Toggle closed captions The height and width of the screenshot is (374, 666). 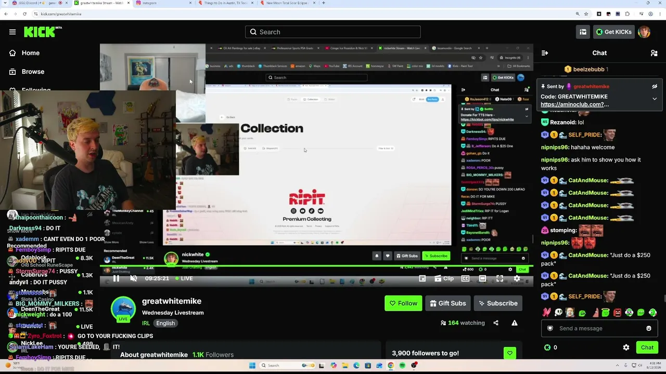pos(466,278)
